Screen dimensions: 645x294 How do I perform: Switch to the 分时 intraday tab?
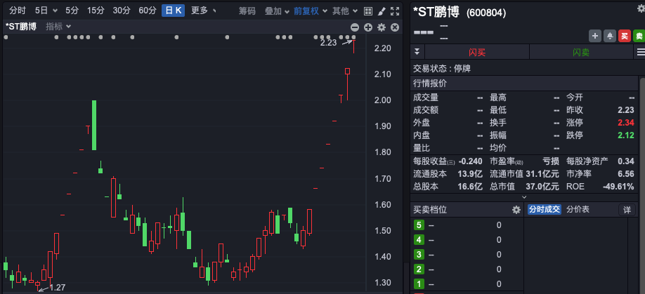17,11
